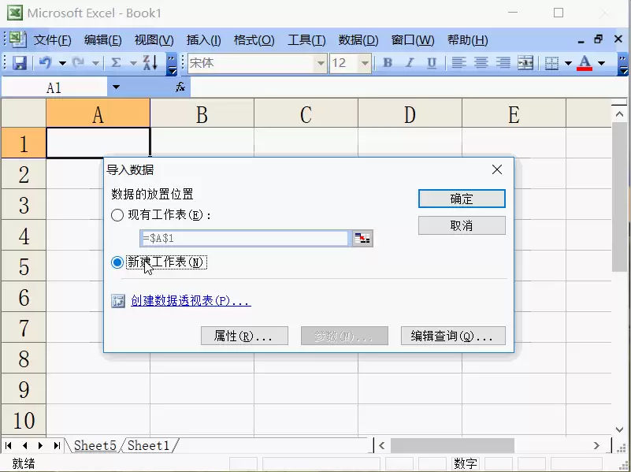Click the Undo arrow icon
This screenshot has width=631, height=472.
(x=46, y=63)
